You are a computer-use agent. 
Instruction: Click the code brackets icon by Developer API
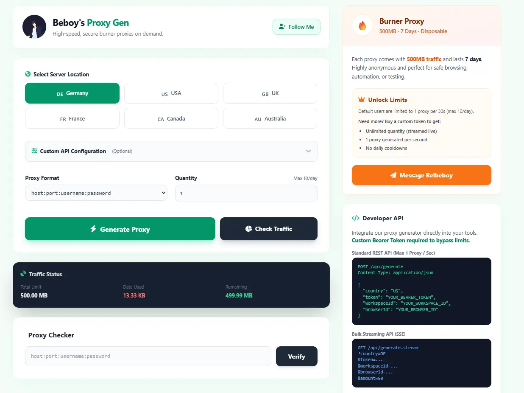[x=355, y=218]
